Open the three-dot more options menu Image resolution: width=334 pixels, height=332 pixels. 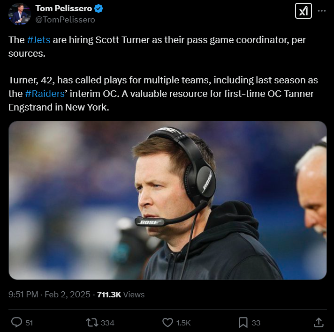[x=322, y=11]
